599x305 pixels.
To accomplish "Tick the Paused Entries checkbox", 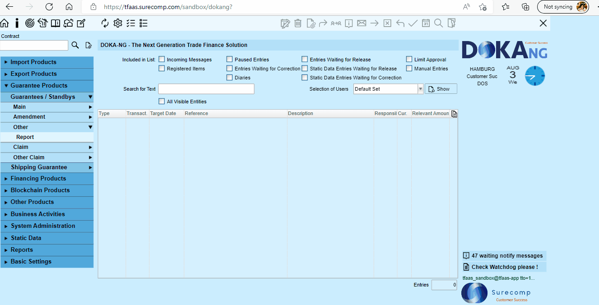I will [230, 59].
